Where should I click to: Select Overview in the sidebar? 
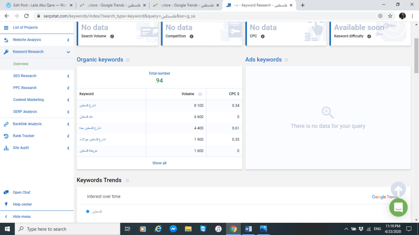(x=20, y=64)
